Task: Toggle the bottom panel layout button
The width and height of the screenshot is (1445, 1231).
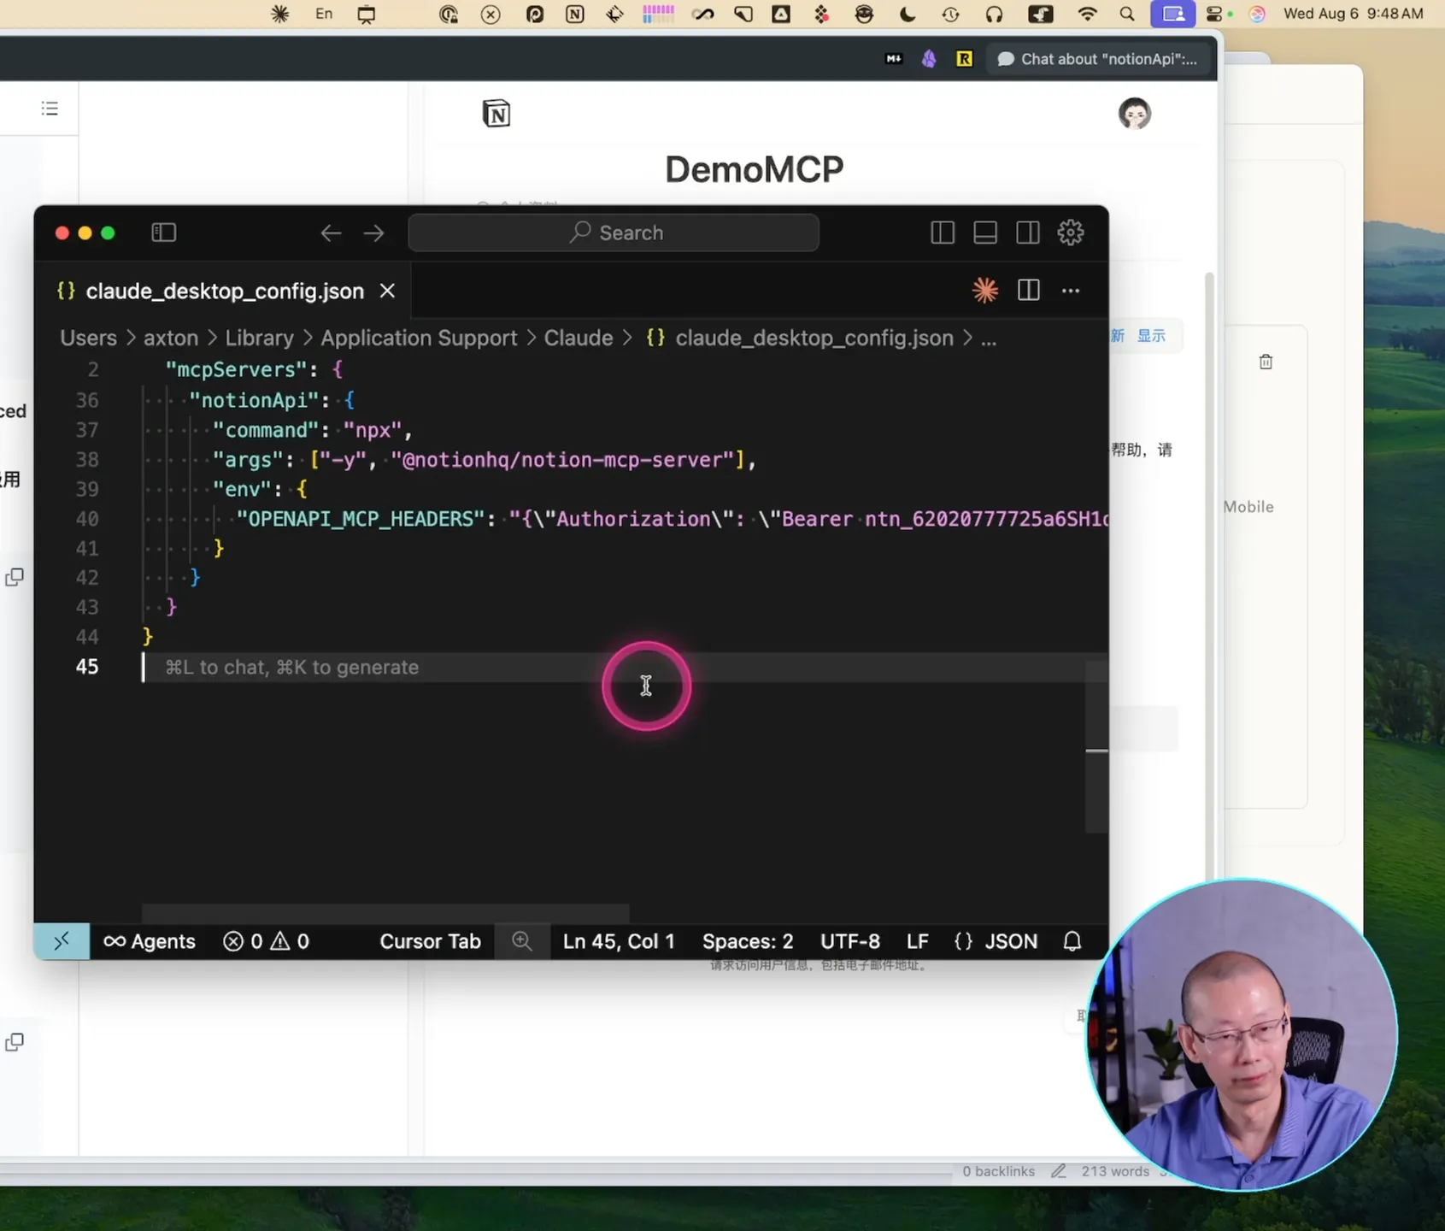Action: point(985,233)
